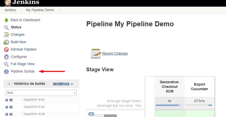Click the Jenkins title in the header

click(x=26, y=2)
